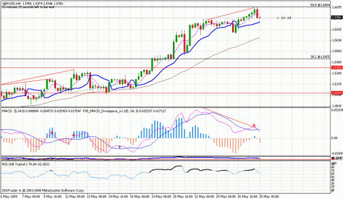
Task: Click the green up arrow on the MACD panel
Action: [120, 147]
